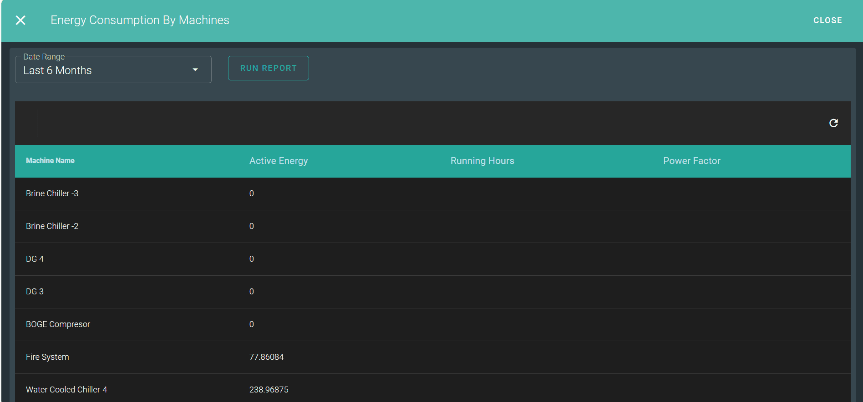Screen dimensions: 863x402
Task: Sort by the Machine Name column header
Action: click(50, 161)
